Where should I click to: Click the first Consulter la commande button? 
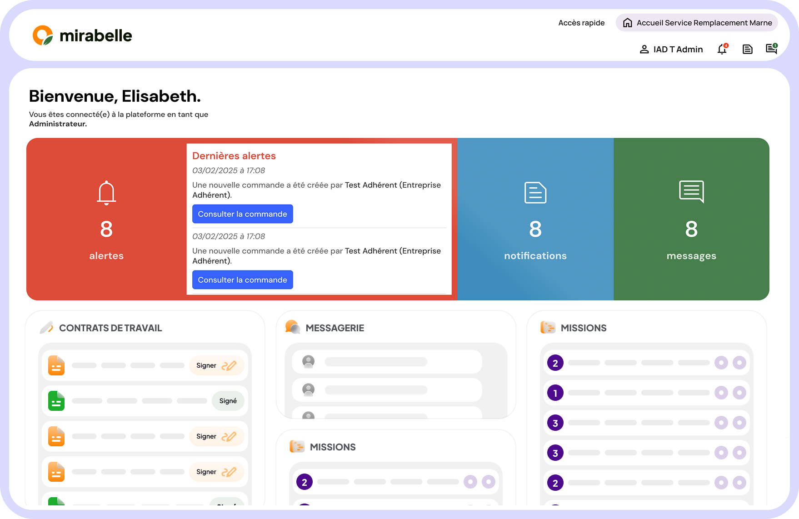242,214
